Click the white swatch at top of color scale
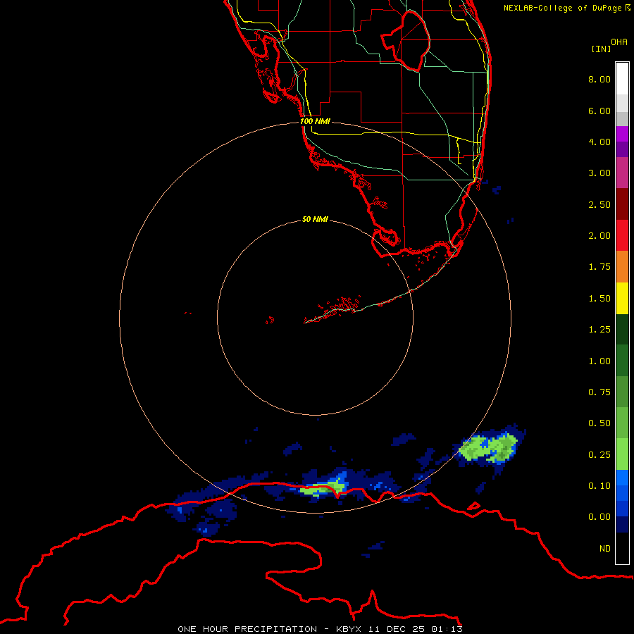 pyautogui.click(x=622, y=79)
